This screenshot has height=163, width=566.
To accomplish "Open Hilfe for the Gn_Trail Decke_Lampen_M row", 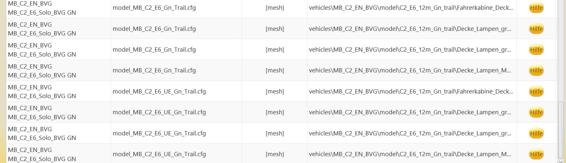I will pyautogui.click(x=536, y=70).
